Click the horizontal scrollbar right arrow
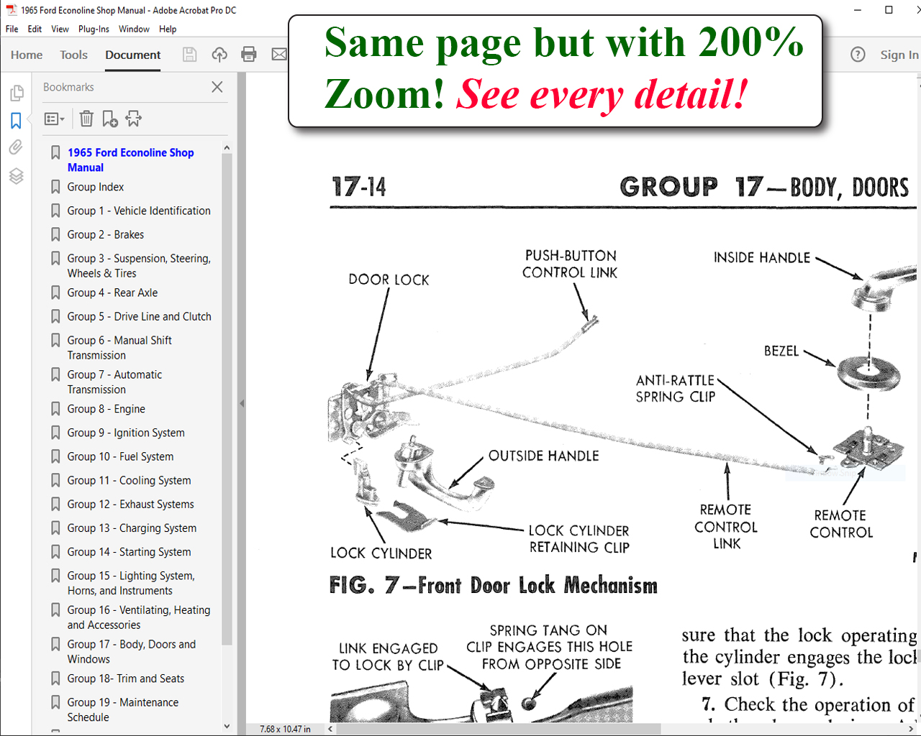The width and height of the screenshot is (921, 736). [912, 728]
